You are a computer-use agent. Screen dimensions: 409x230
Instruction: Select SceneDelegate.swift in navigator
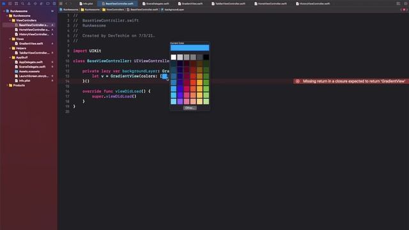pos(32,66)
